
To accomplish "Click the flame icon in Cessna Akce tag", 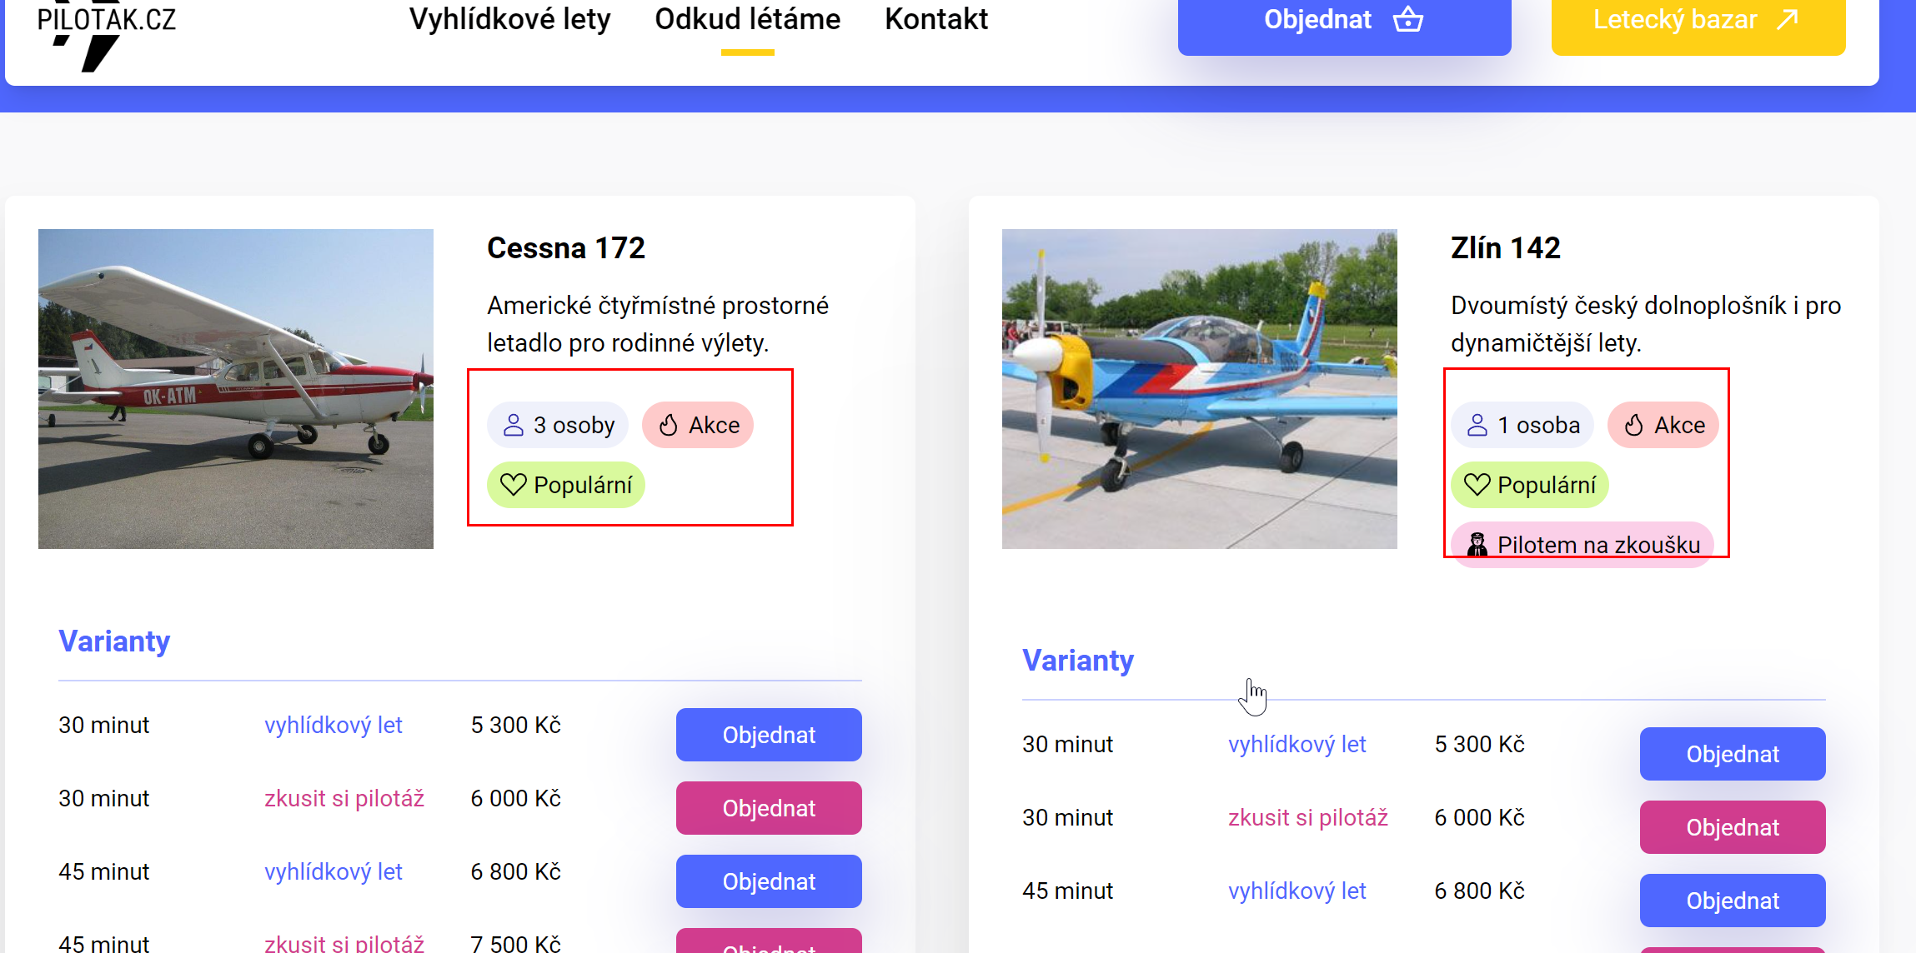I will tap(669, 425).
